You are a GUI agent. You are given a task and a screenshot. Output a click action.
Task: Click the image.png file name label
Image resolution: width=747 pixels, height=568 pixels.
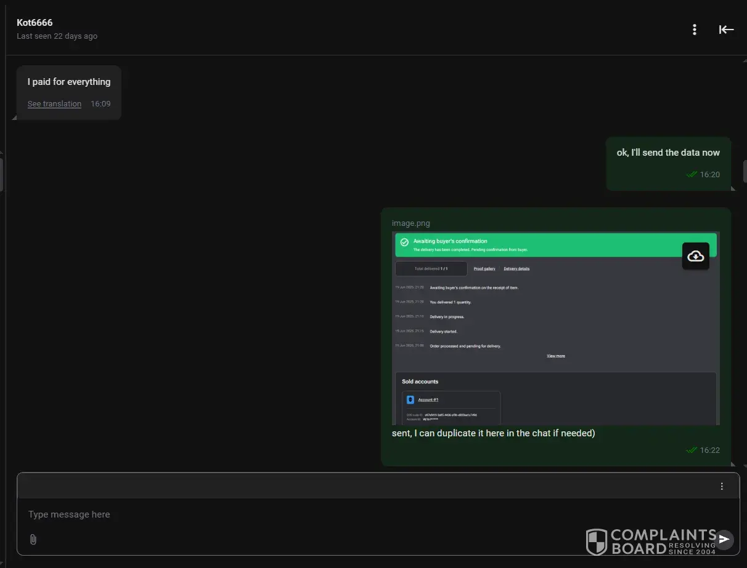click(410, 223)
